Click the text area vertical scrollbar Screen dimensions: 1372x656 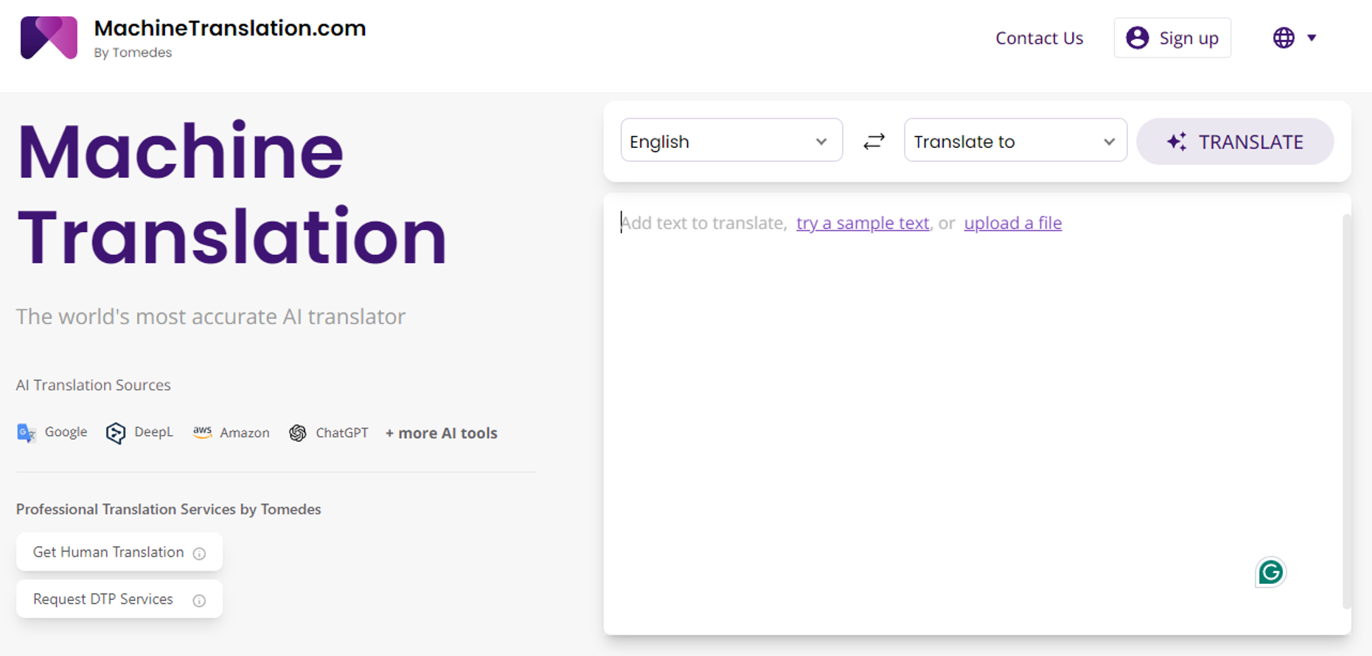coord(1347,411)
